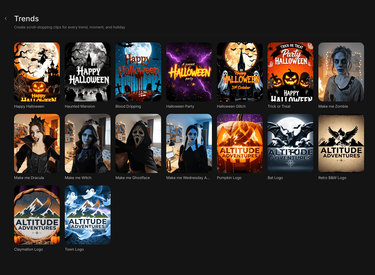Open the Claymation Logo template
This screenshot has height=275, width=375.
[x=37, y=215]
